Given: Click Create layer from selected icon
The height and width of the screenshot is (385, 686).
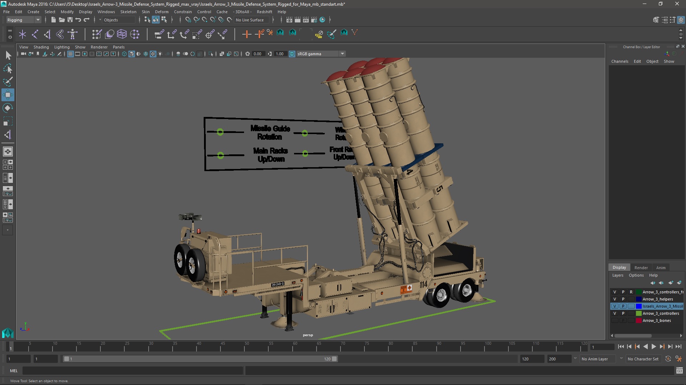Looking at the screenshot, I should (679, 283).
